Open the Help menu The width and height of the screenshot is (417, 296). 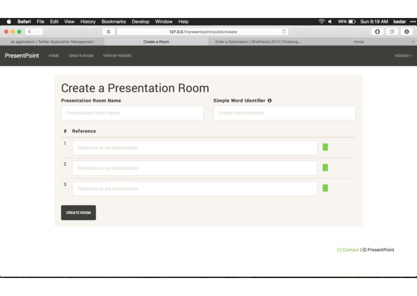pos(183,22)
